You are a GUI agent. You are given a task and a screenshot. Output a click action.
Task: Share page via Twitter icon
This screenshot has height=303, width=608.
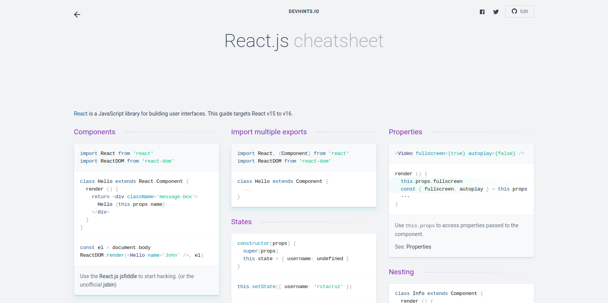(496, 12)
